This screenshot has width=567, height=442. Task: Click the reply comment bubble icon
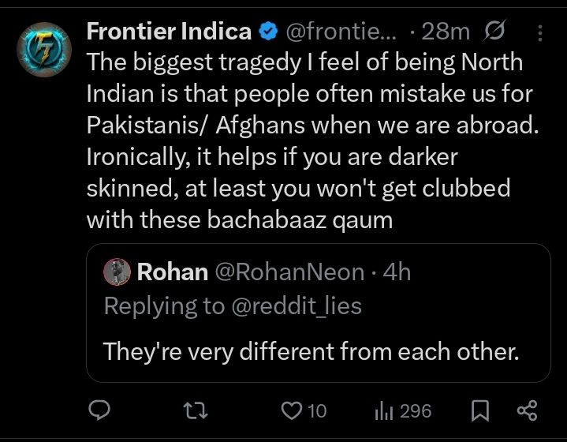click(99, 410)
